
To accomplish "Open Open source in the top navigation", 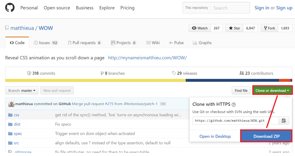I will pyautogui.click(x=57, y=8).
